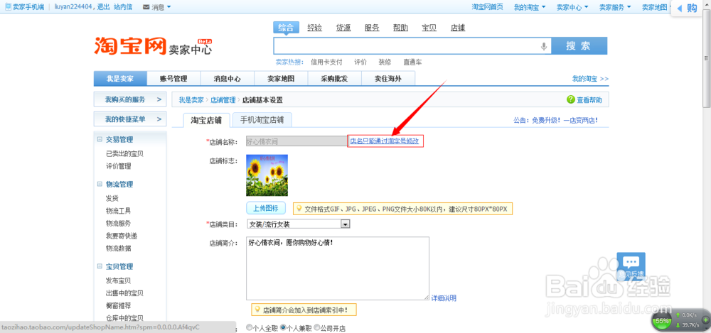Screen dimensions: 711x333
Task: Open the 我是卖家 navigation item
Action: coord(120,78)
